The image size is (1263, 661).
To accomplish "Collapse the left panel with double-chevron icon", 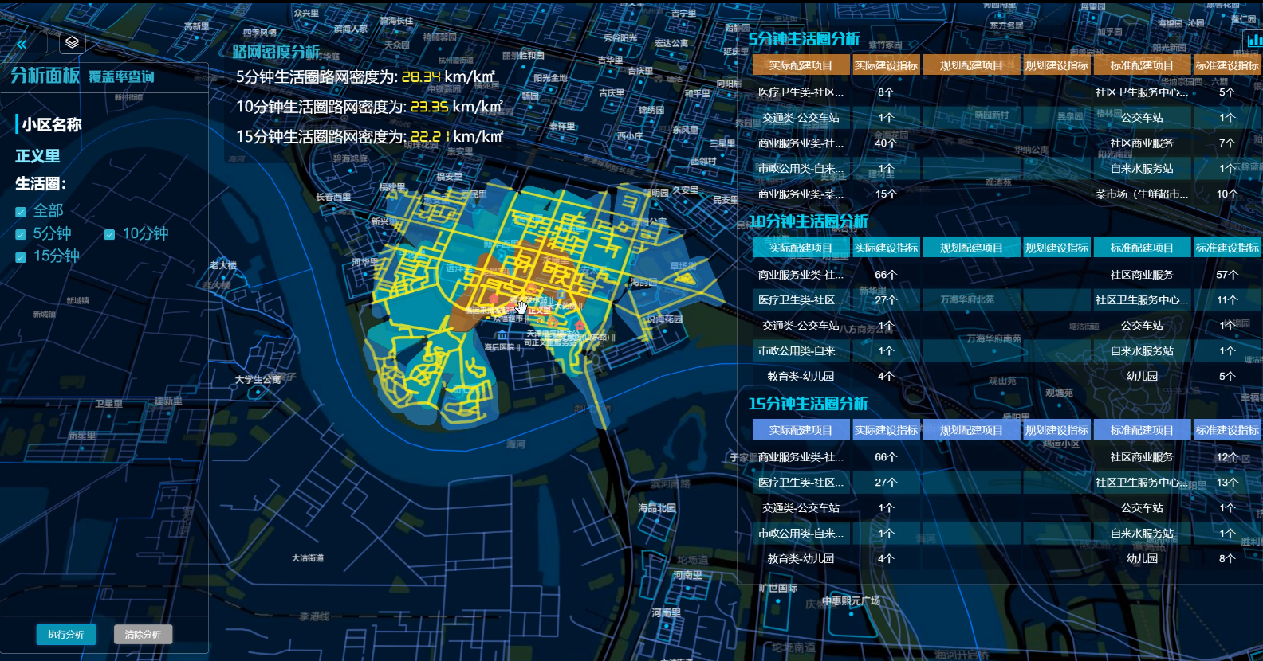I will pyautogui.click(x=22, y=44).
